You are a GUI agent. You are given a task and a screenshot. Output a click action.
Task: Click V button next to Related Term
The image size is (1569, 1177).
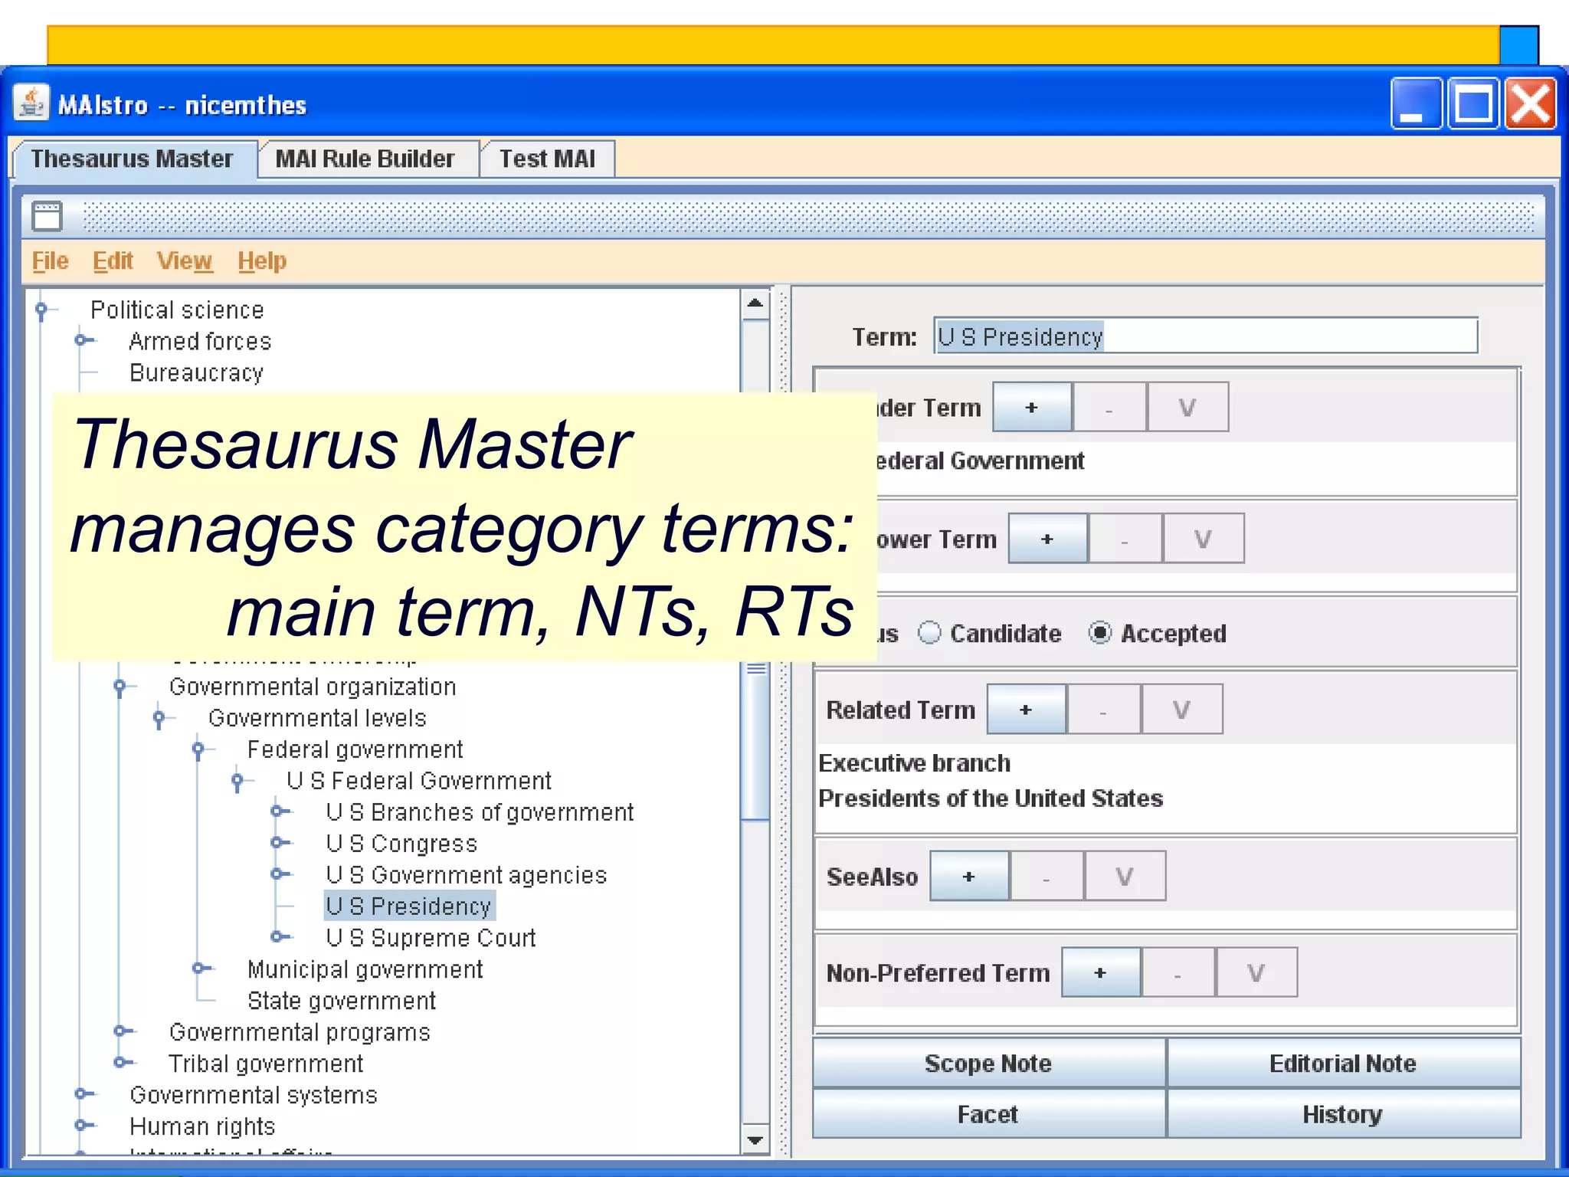point(1182,710)
